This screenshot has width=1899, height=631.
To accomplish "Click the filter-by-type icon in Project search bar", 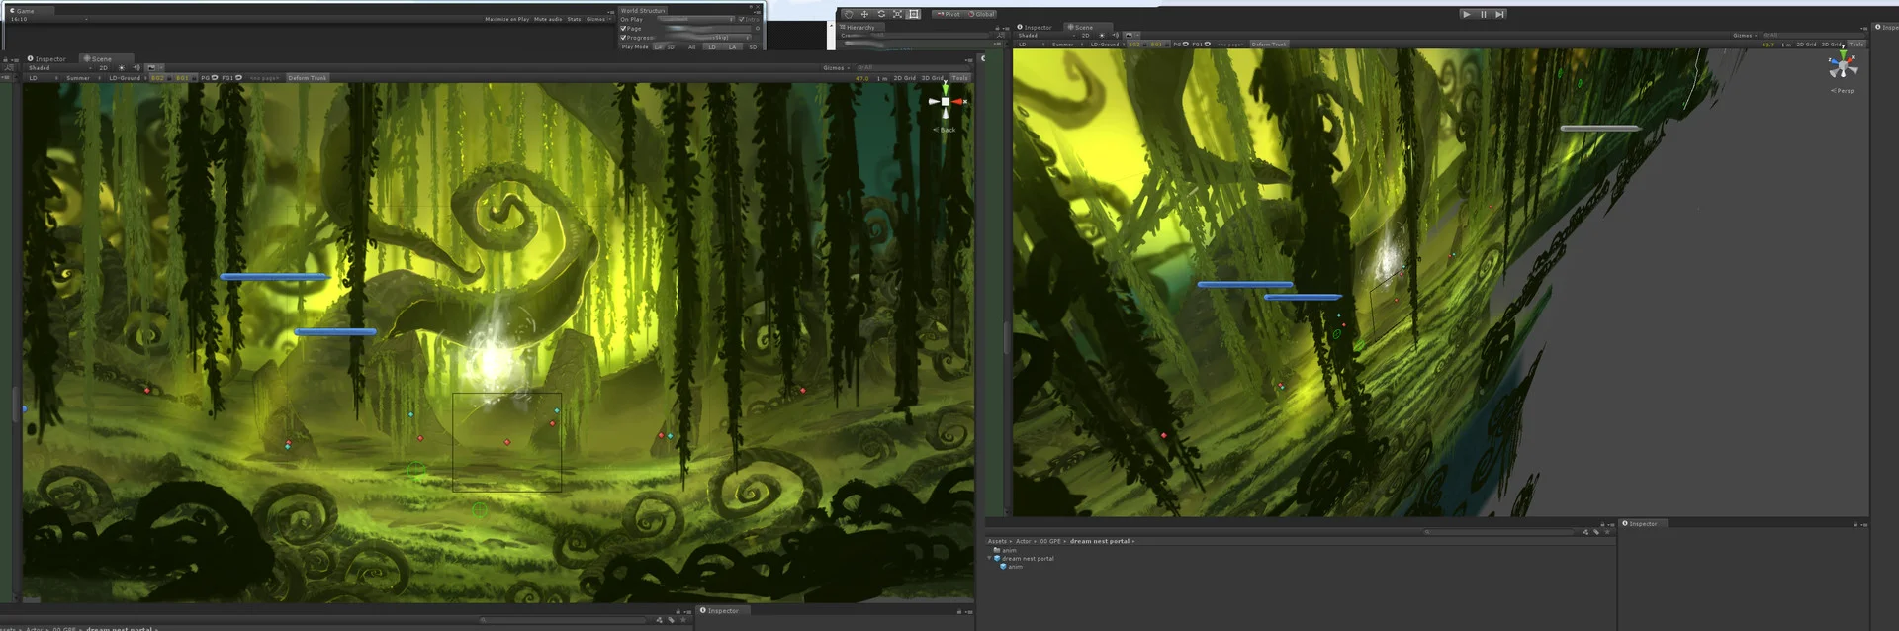I will pyautogui.click(x=1585, y=532).
